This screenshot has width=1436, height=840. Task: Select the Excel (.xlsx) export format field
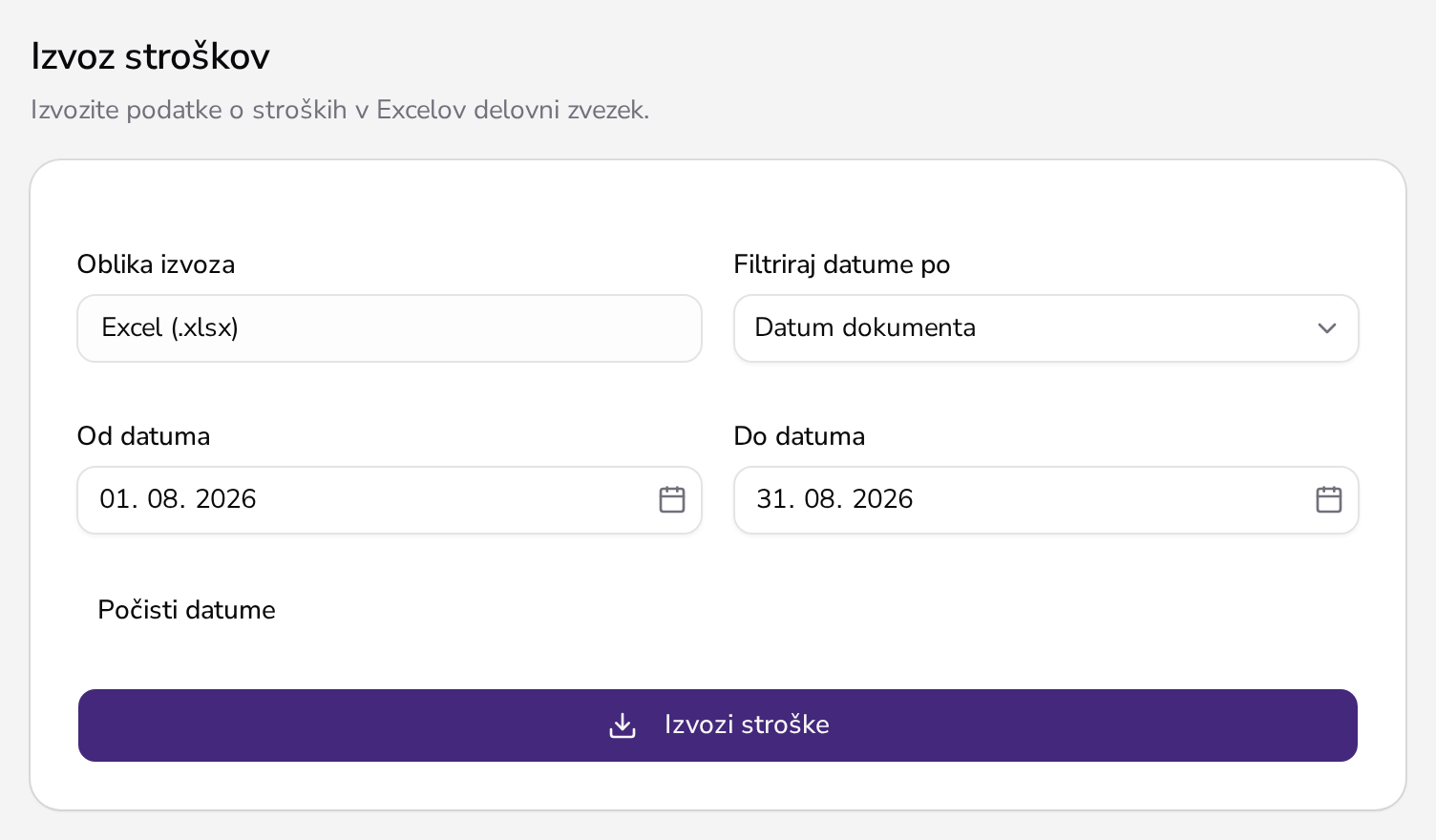tap(390, 328)
